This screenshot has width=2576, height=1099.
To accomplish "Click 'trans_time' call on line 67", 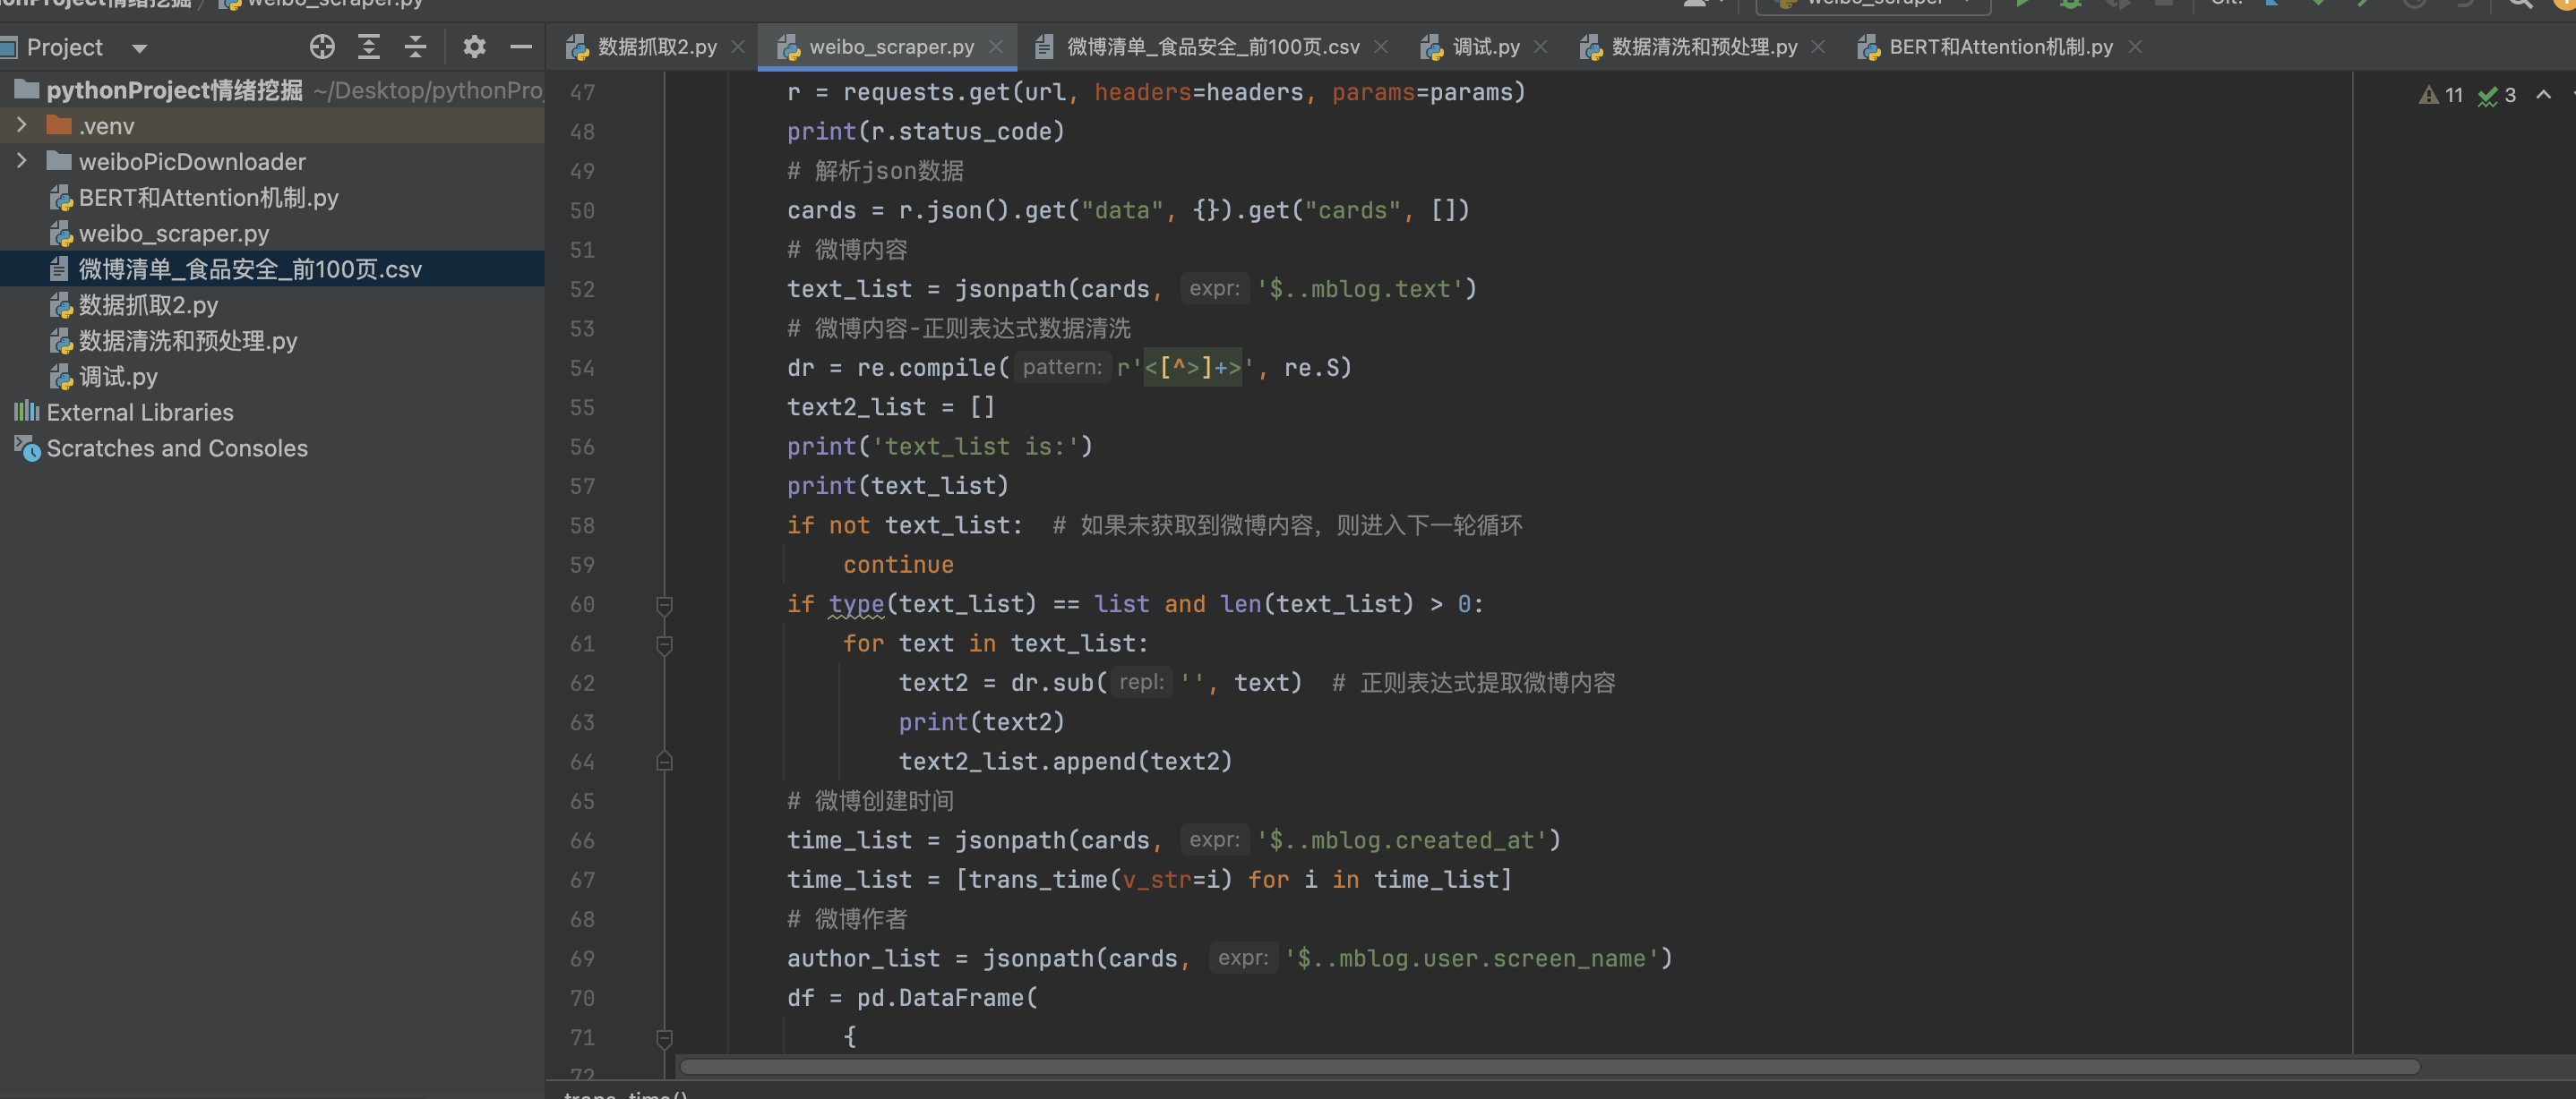I will click(x=1038, y=881).
